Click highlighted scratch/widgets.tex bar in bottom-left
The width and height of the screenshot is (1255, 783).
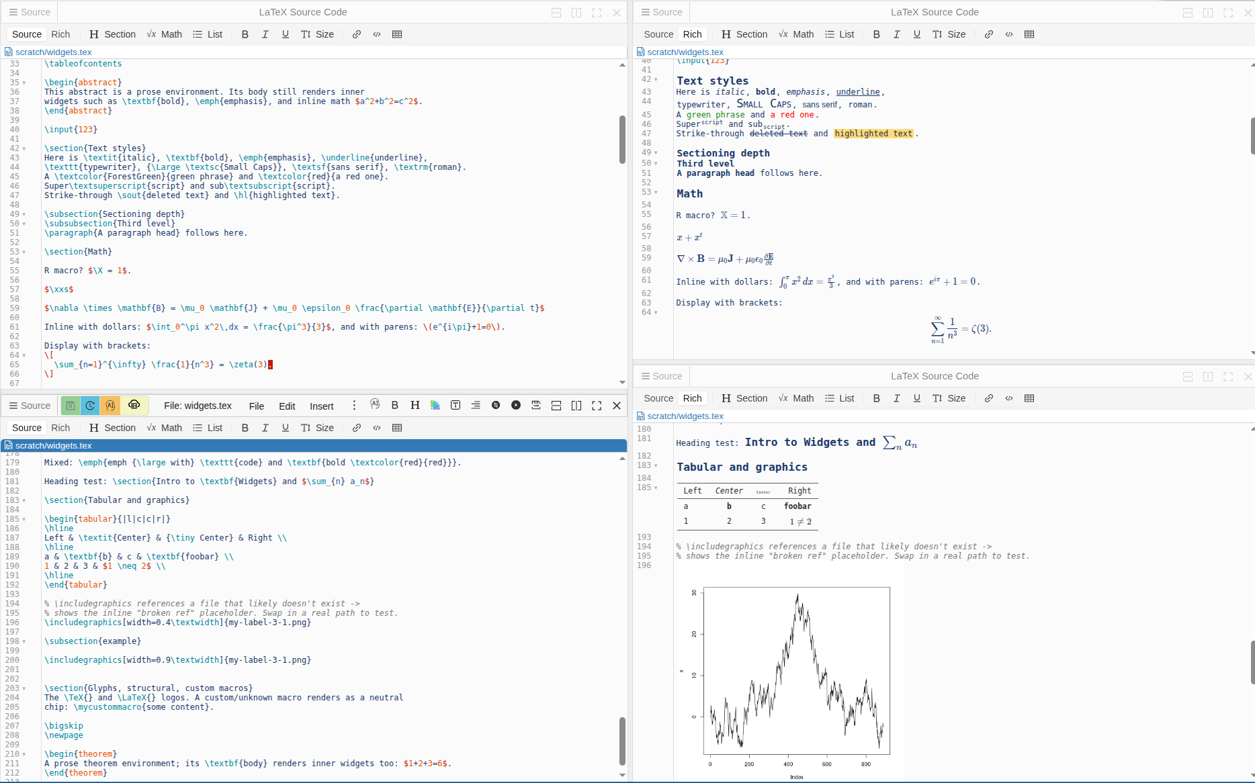(x=314, y=445)
